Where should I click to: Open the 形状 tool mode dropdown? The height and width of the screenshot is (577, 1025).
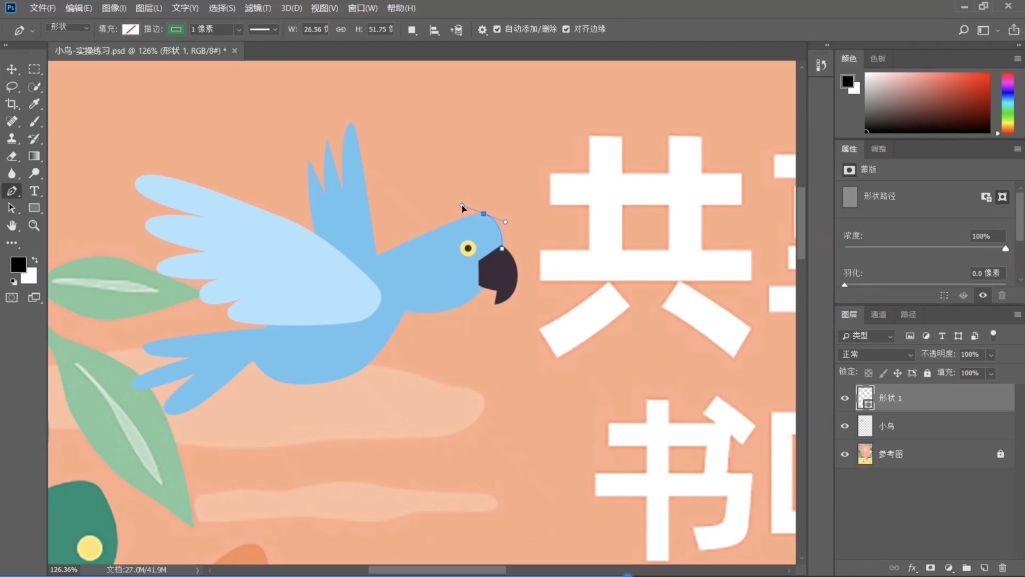pos(69,27)
